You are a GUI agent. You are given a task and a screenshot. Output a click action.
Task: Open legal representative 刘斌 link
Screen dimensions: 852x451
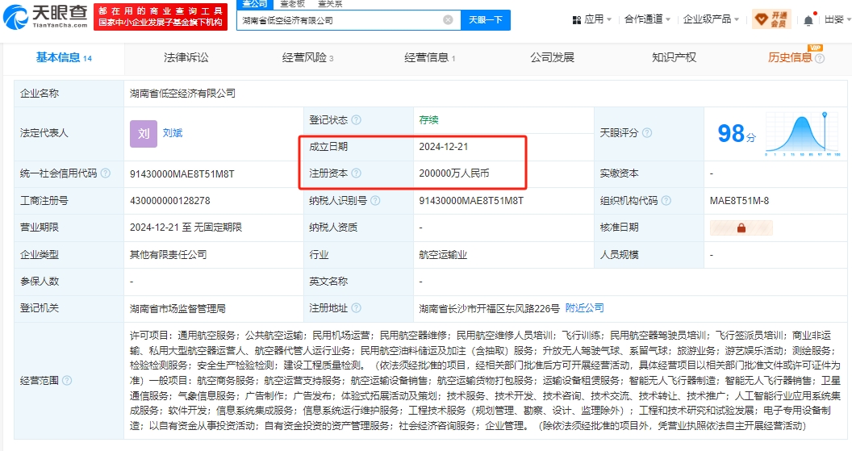[x=173, y=133]
